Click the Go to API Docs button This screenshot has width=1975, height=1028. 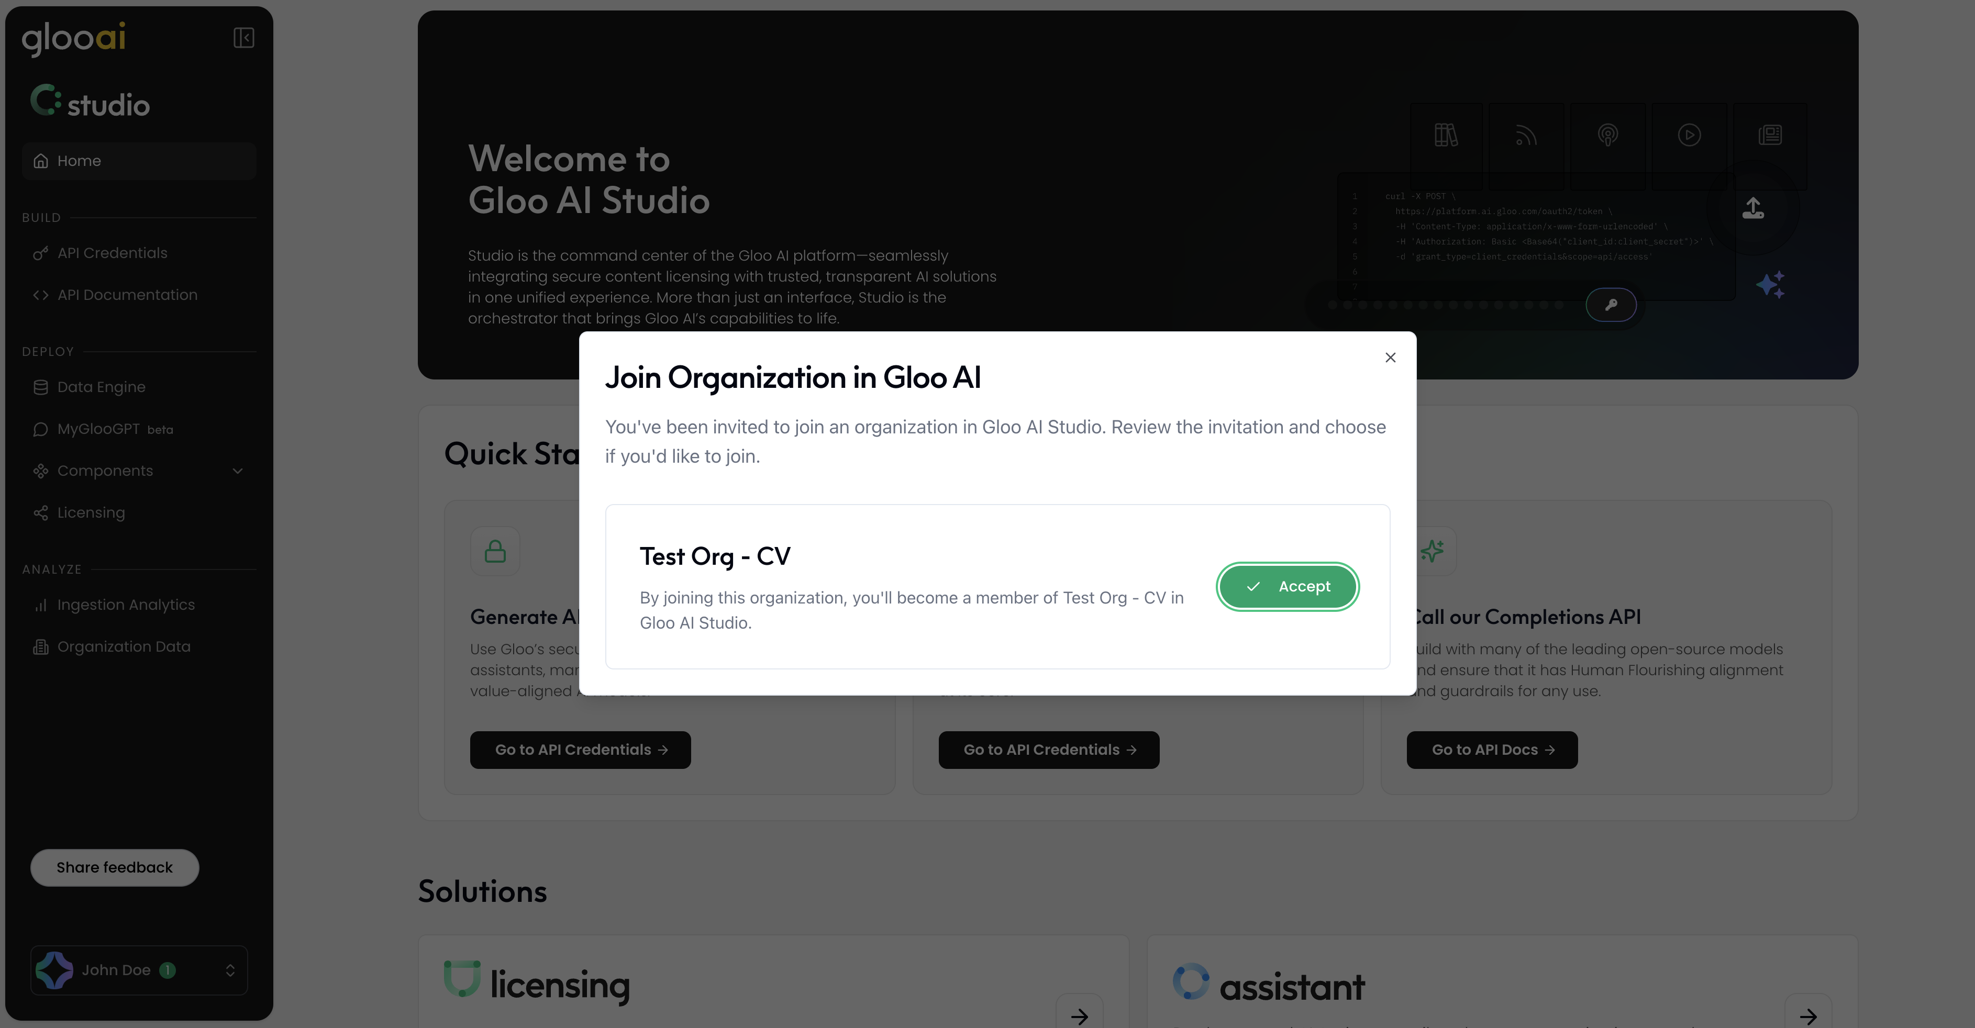pos(1492,750)
